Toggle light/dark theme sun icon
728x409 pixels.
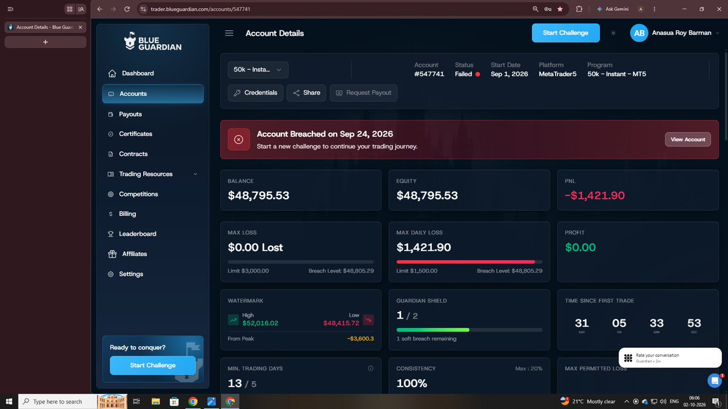pyautogui.click(x=613, y=33)
